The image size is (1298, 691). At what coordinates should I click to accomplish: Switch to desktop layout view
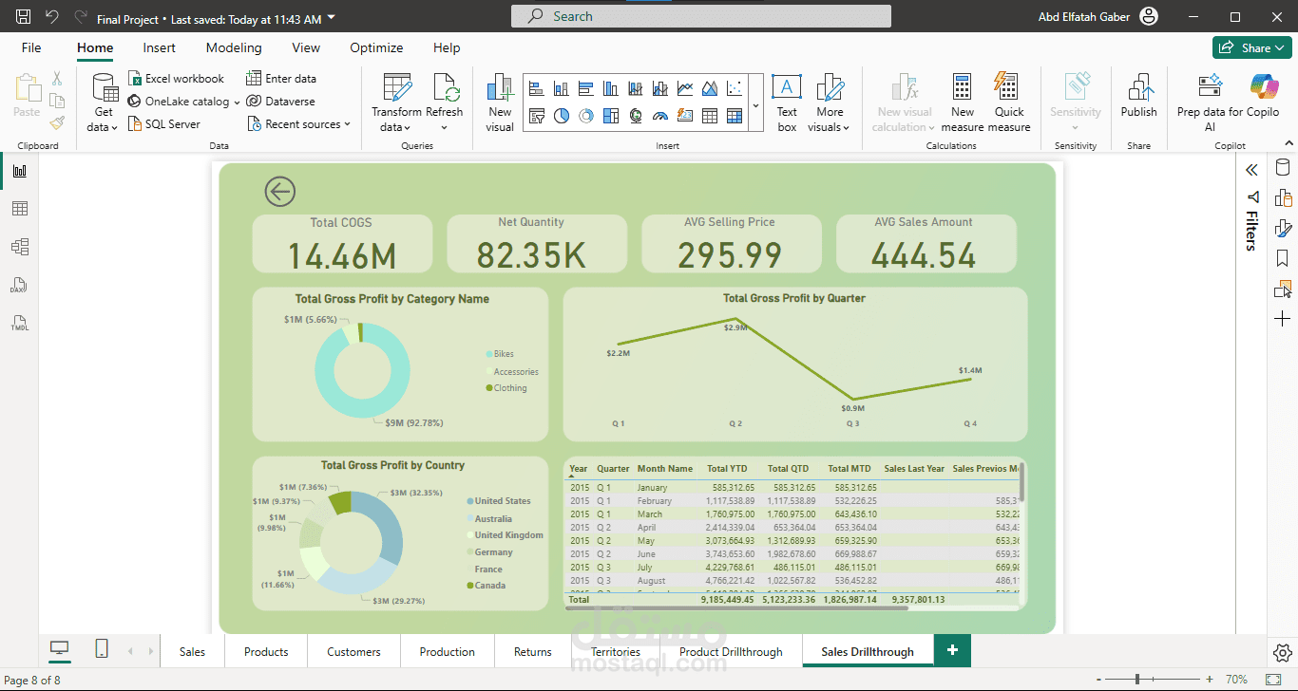pos(60,649)
